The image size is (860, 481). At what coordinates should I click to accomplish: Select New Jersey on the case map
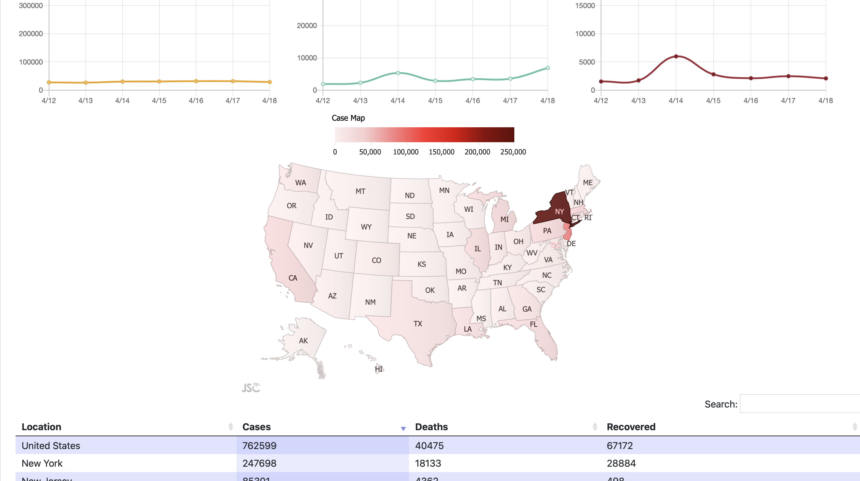coord(567,232)
